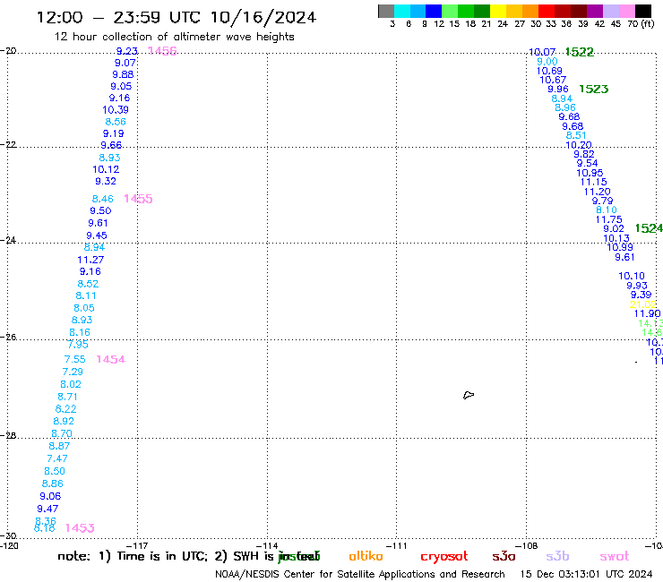The width and height of the screenshot is (663, 582).
Task: Select wave height value 10.69
Action: (x=550, y=71)
